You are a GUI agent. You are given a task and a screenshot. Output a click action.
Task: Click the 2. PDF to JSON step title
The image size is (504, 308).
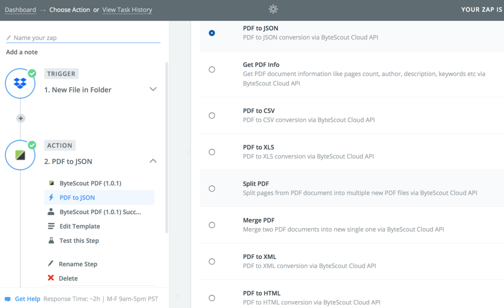pos(68,162)
